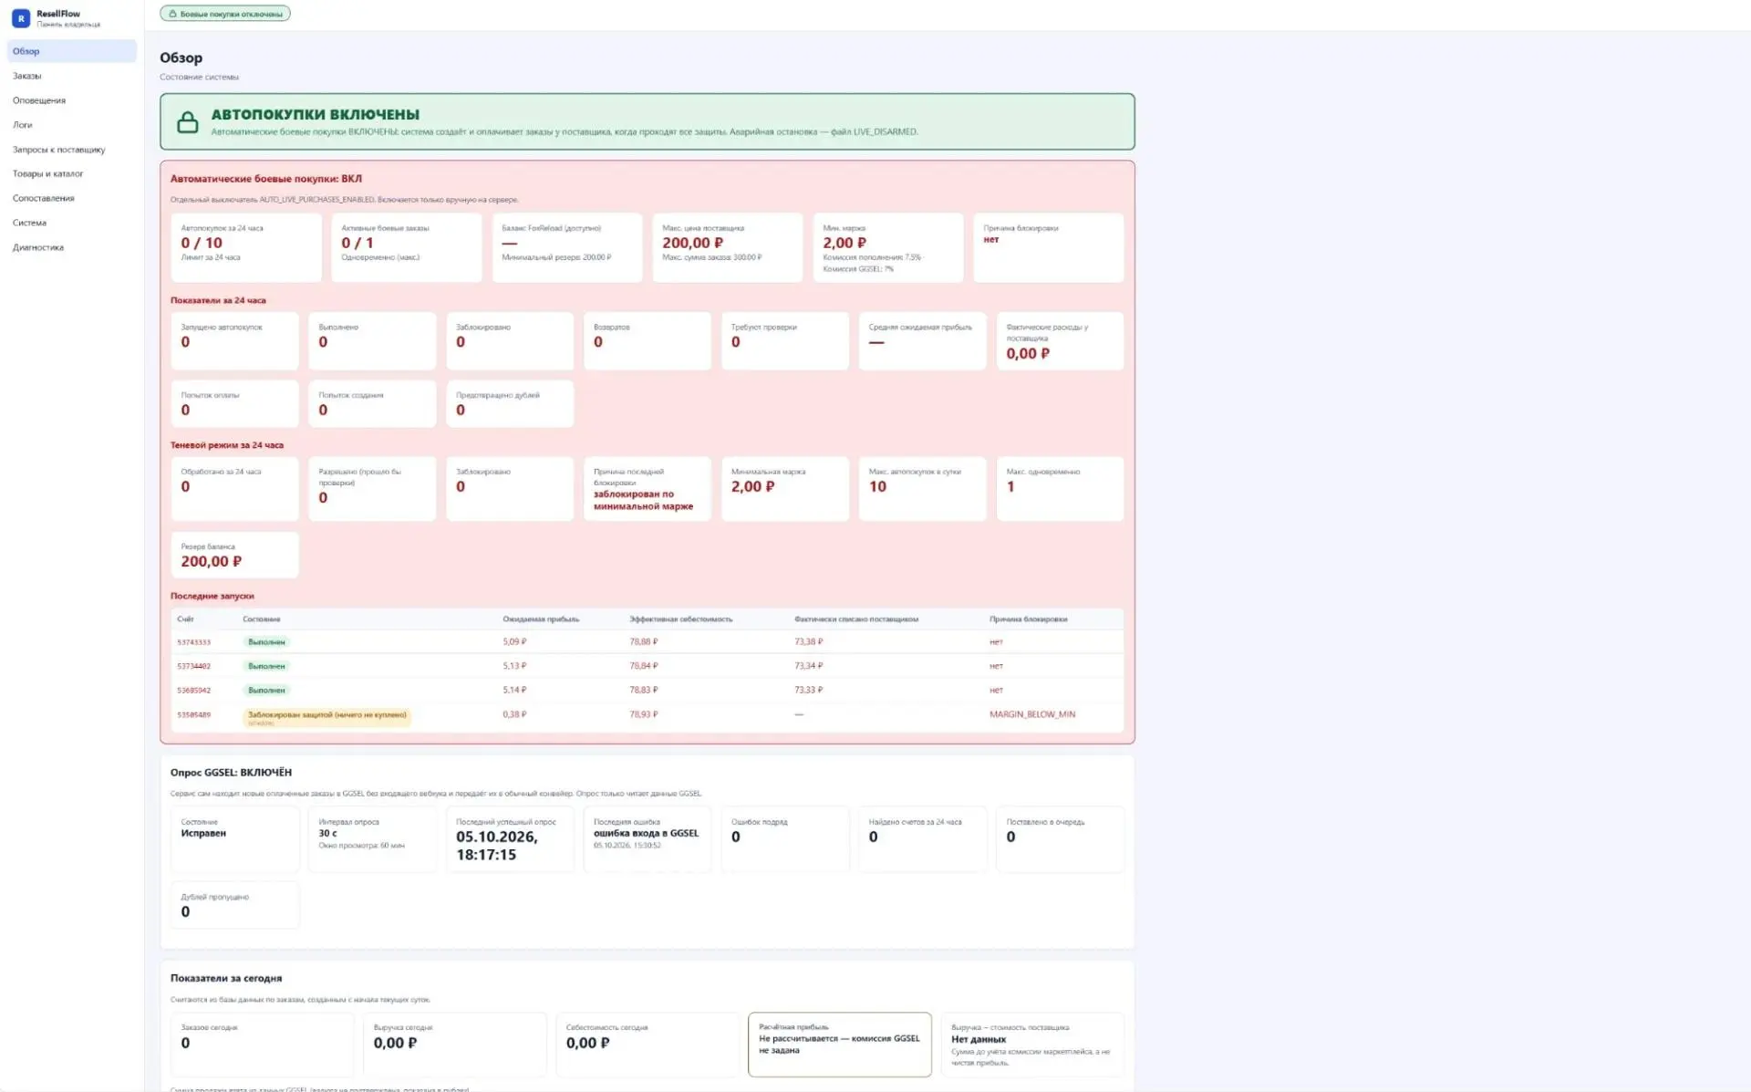This screenshot has width=1751, height=1092.
Task: Open the Обзор sidebar section
Action: tap(72, 51)
